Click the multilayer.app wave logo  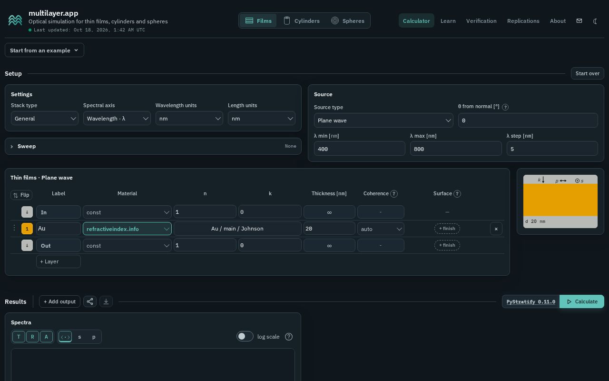point(15,20)
